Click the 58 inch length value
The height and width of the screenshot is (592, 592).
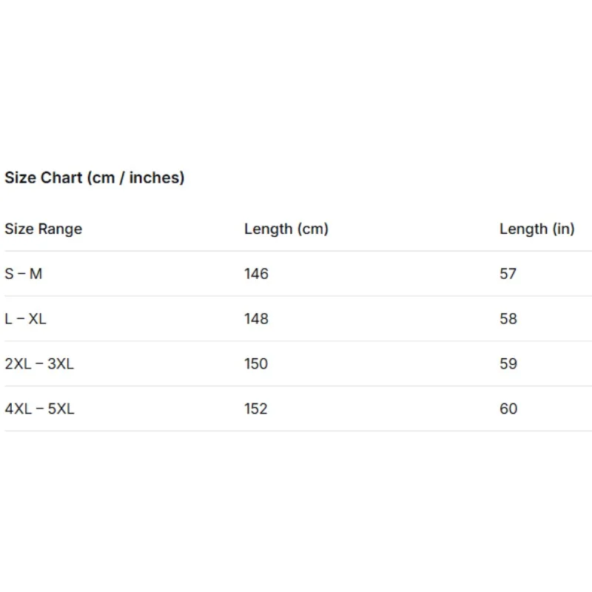pyautogui.click(x=508, y=319)
